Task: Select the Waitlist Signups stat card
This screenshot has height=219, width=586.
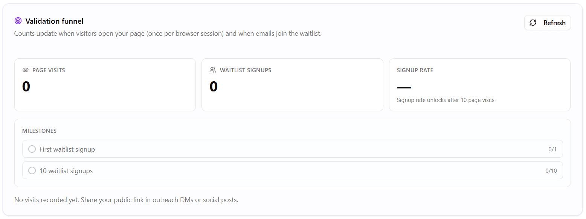Action: (292, 85)
